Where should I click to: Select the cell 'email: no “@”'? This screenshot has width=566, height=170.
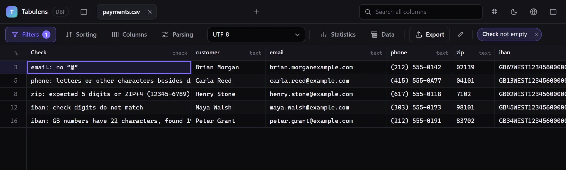[109, 67]
